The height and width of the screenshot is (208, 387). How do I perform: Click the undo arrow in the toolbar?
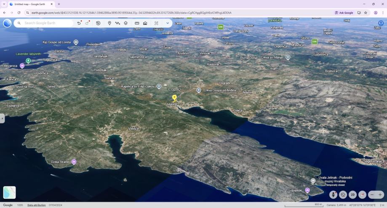click(79, 23)
